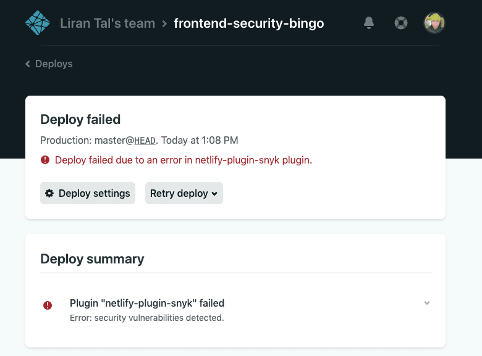Open the lifebuoy support icon

click(401, 23)
